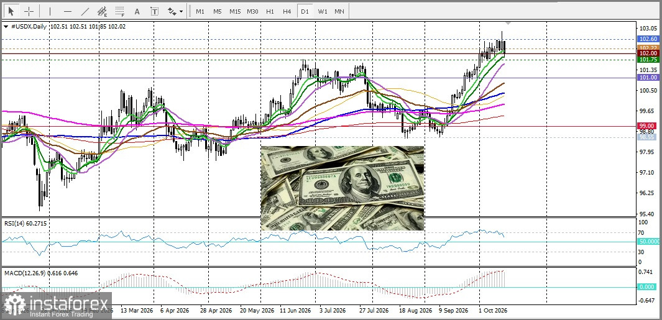Image resolution: width=662 pixels, height=320 pixels.
Task: Click the 13 Mar 2026 date label
Action: [136, 310]
